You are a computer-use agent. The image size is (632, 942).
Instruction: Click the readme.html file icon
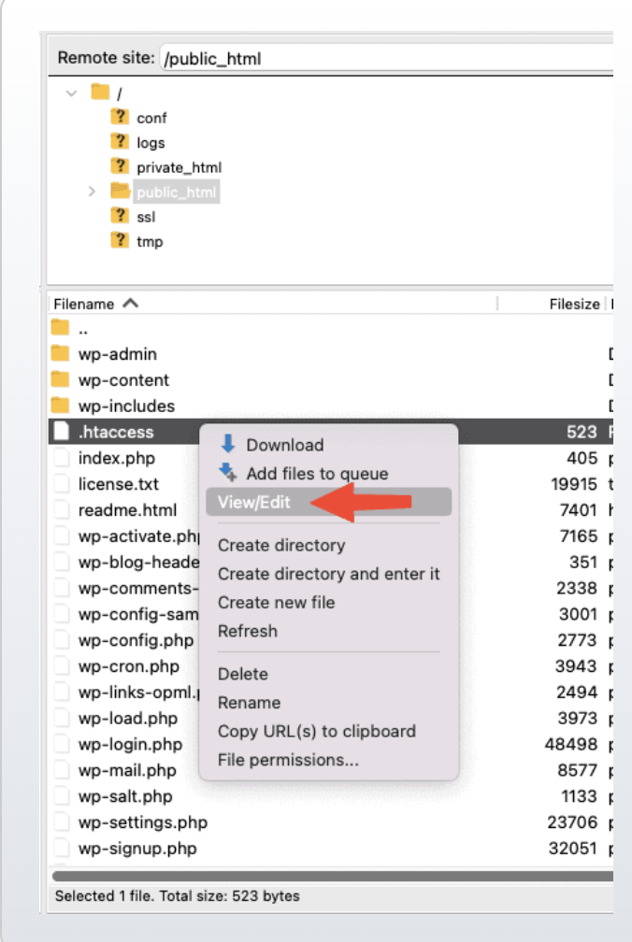pyautogui.click(x=62, y=509)
